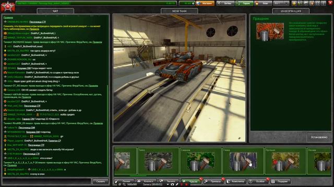Expand the recorder dropdown arrow
Image resolution: width=334 pixels, height=187 pixels.
tap(168, 185)
